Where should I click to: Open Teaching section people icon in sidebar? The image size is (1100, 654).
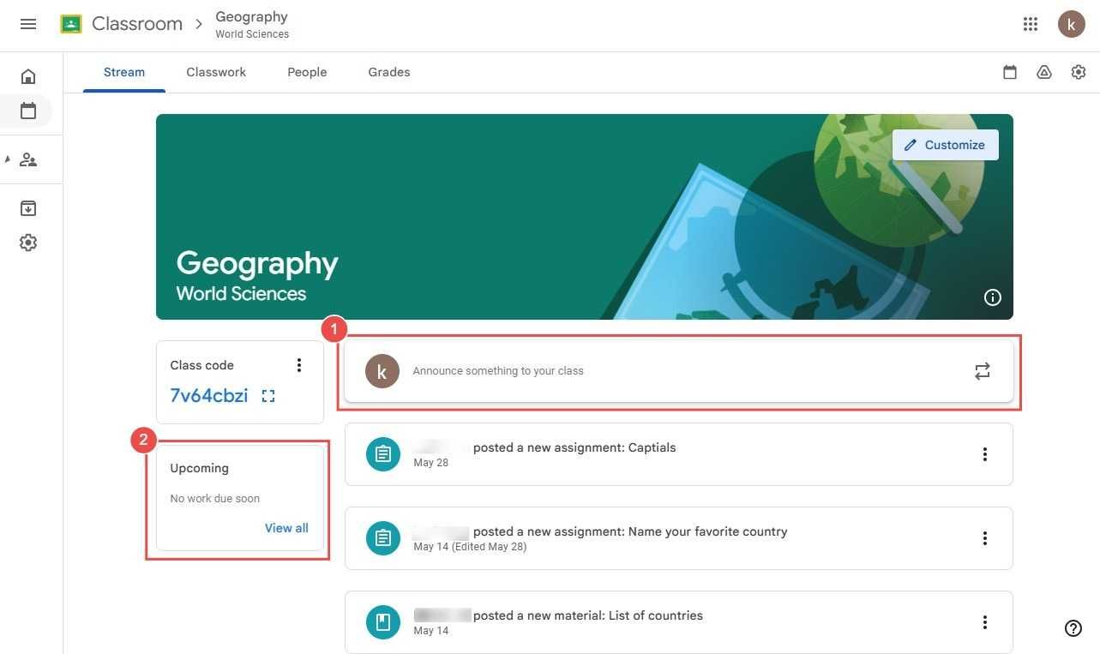(28, 159)
